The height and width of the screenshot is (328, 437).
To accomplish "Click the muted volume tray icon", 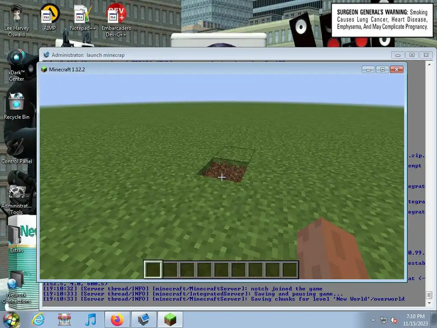I will point(394,320).
